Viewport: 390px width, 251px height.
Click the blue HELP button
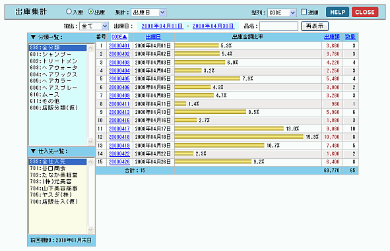(337, 12)
